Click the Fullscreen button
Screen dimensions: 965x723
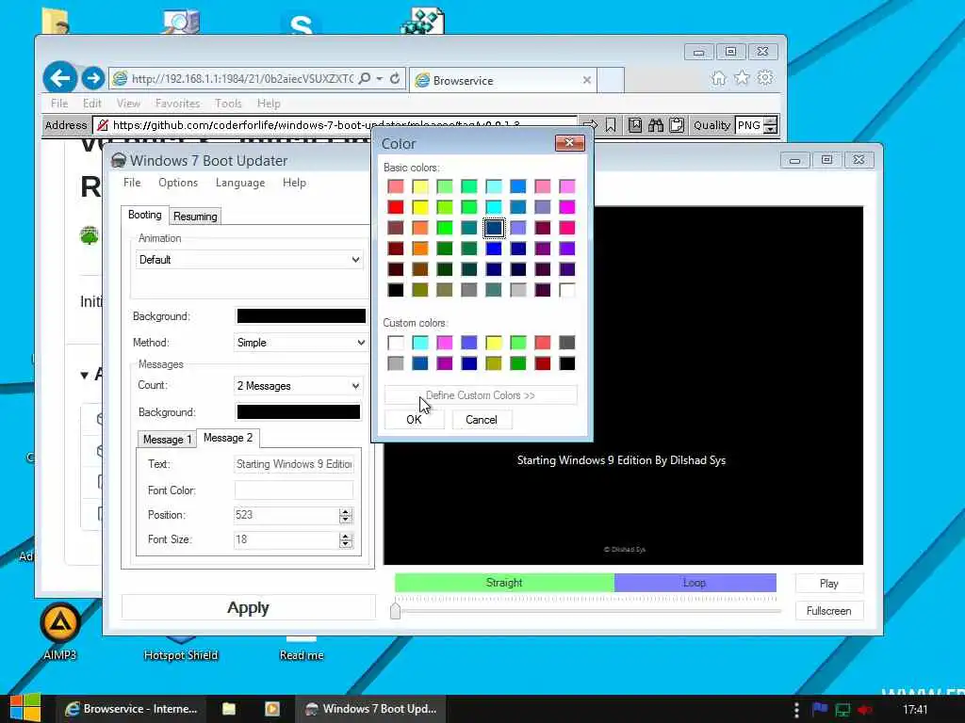[x=829, y=610]
